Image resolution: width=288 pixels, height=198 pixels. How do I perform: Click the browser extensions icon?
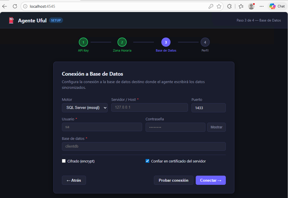coord(229,6)
